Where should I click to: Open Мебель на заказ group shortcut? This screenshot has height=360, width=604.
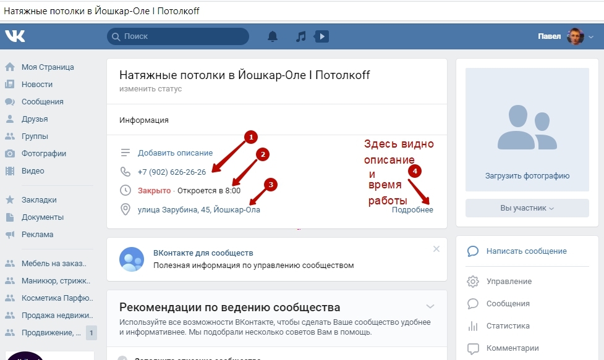click(54, 264)
